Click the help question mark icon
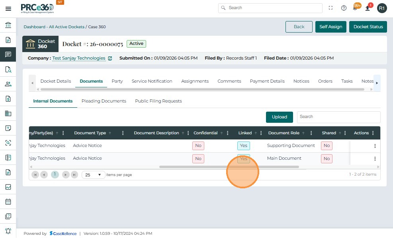Viewport: 393px width, 238px height. 344,8
